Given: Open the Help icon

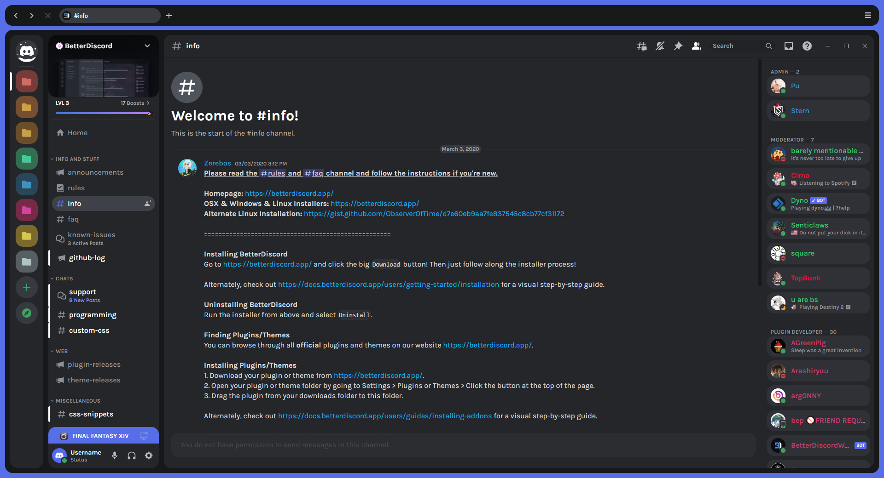Looking at the screenshot, I should 807,46.
